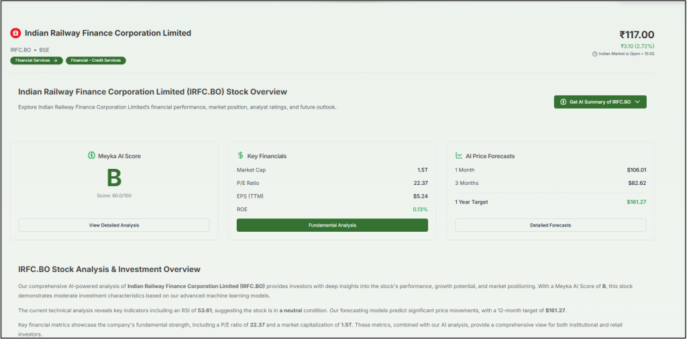Image resolution: width=687 pixels, height=339 pixels.
Task: Select the Indian Railway Finance Corporation Limited title
Action: [108, 33]
